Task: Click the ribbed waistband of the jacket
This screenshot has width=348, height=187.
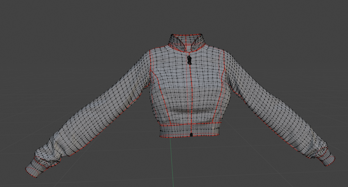Action: click(190, 130)
